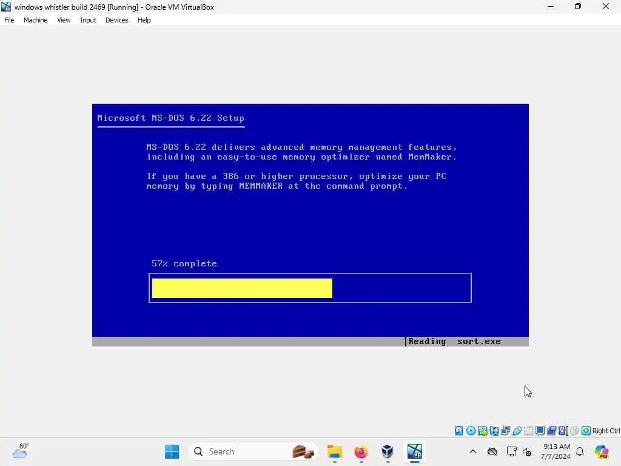Viewport: 621px width, 466px height.
Task: Restore down the VirtualBox window
Action: (578, 7)
